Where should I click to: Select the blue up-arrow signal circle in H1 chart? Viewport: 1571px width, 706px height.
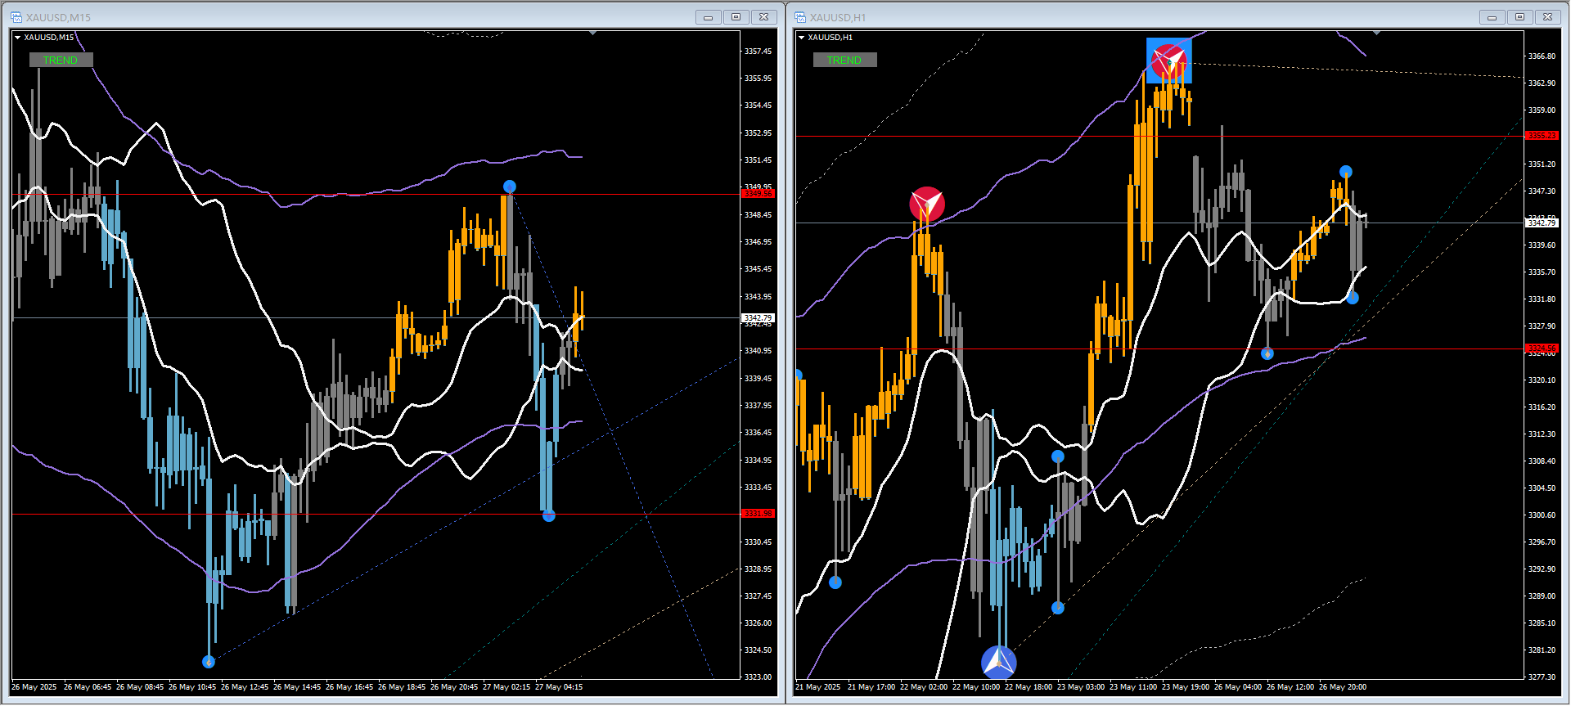pos(998,662)
